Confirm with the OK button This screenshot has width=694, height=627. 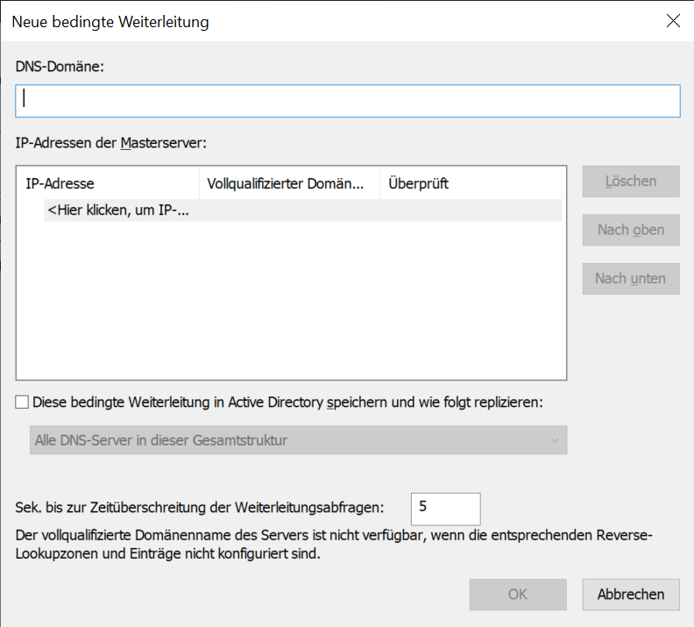518,595
